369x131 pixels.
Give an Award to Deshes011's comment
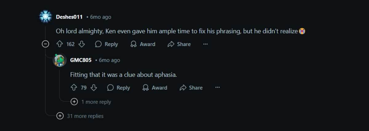143,44
